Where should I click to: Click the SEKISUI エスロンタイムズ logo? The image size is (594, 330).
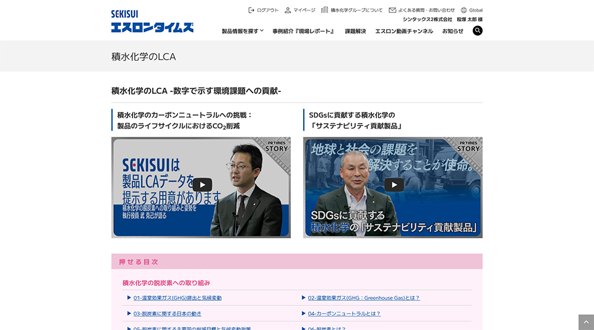[x=152, y=21]
